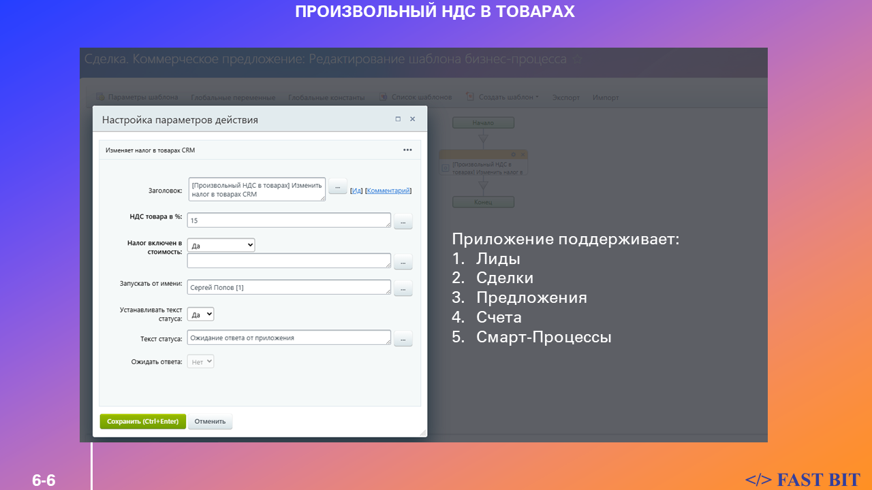This screenshot has width=872, height=490.
Task: Remove the workflow action block with its X
Action: pos(523,154)
